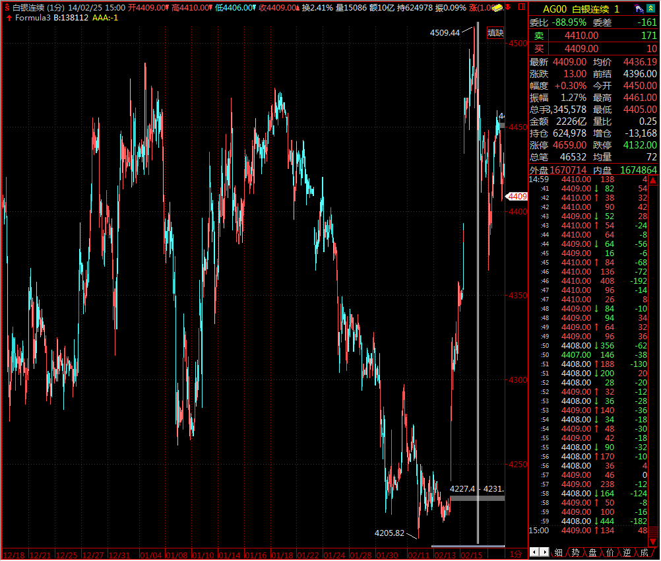
Task: Click the 4509.44 high price label
Action: (445, 32)
